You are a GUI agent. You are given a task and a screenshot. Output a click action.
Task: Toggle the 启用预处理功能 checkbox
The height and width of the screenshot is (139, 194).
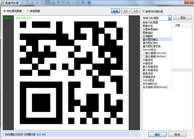coord(143,11)
